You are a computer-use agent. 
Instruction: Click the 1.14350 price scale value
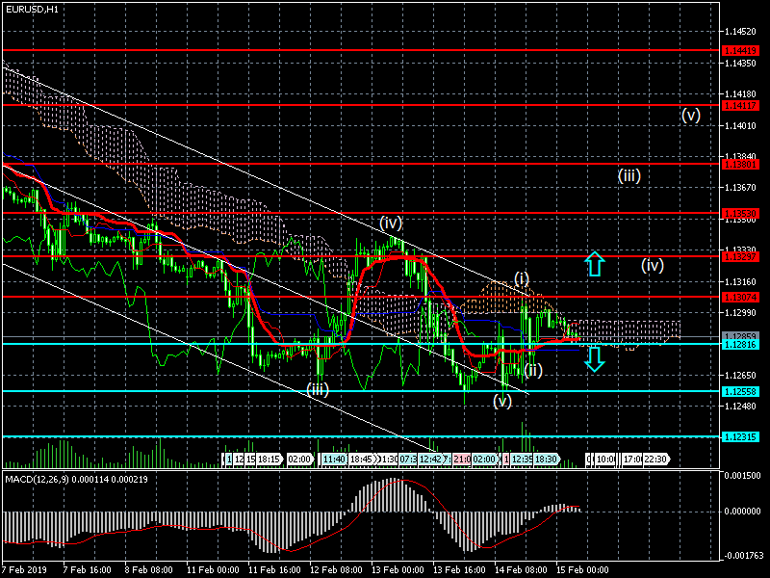point(740,64)
